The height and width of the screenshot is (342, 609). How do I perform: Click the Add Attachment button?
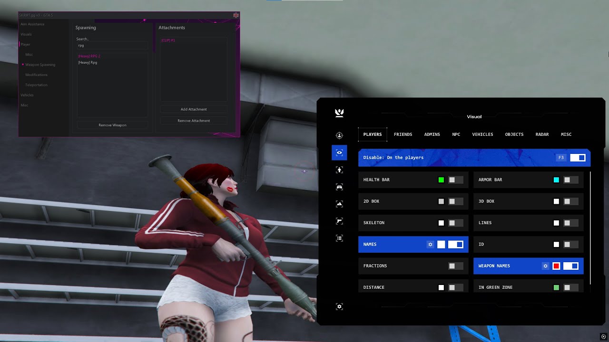[x=194, y=109]
